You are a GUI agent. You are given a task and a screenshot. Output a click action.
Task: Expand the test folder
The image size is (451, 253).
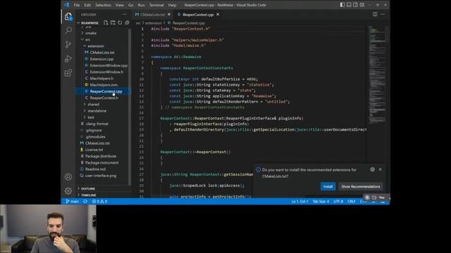(91, 117)
